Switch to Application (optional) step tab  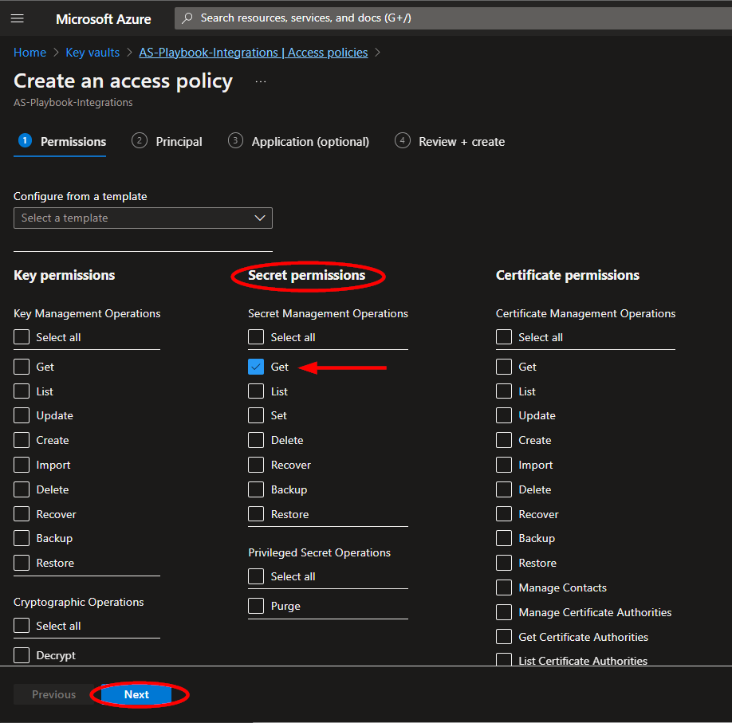click(x=298, y=141)
